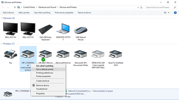Click Add a printer toolbar button
The image size is (179, 100).
pos(24,13)
